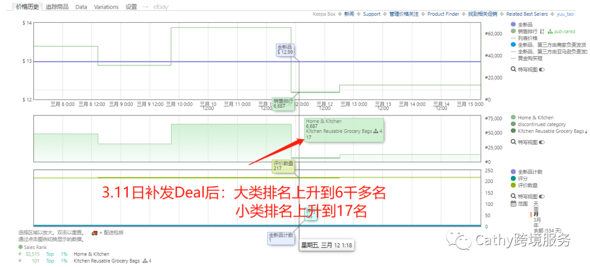Select the 周 time range
Viewport: 590px width, 267px height.
536,208
